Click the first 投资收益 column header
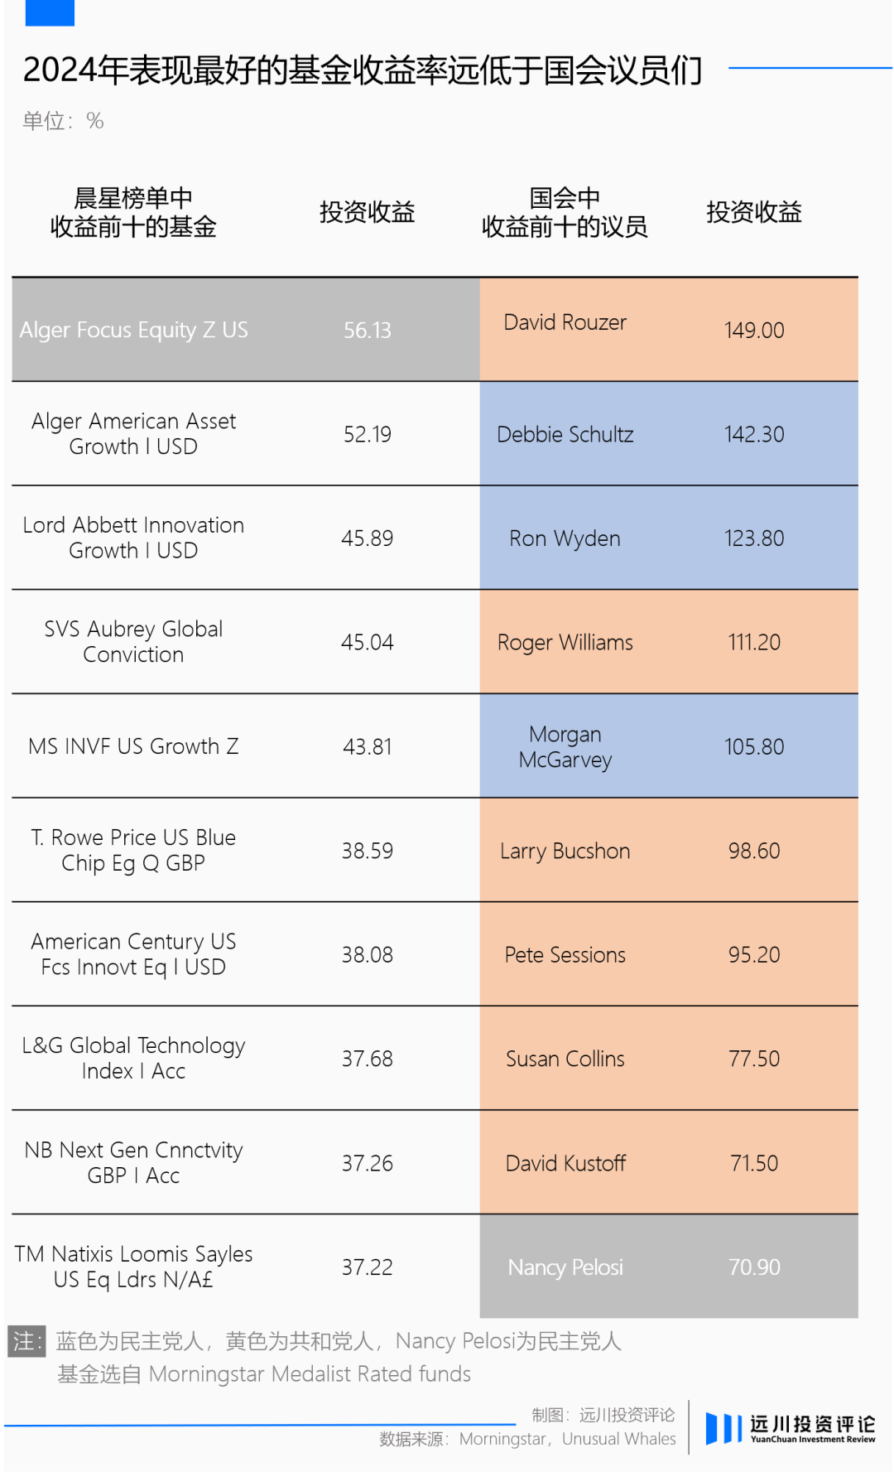Viewport: 894px width, 1472px height. click(368, 212)
